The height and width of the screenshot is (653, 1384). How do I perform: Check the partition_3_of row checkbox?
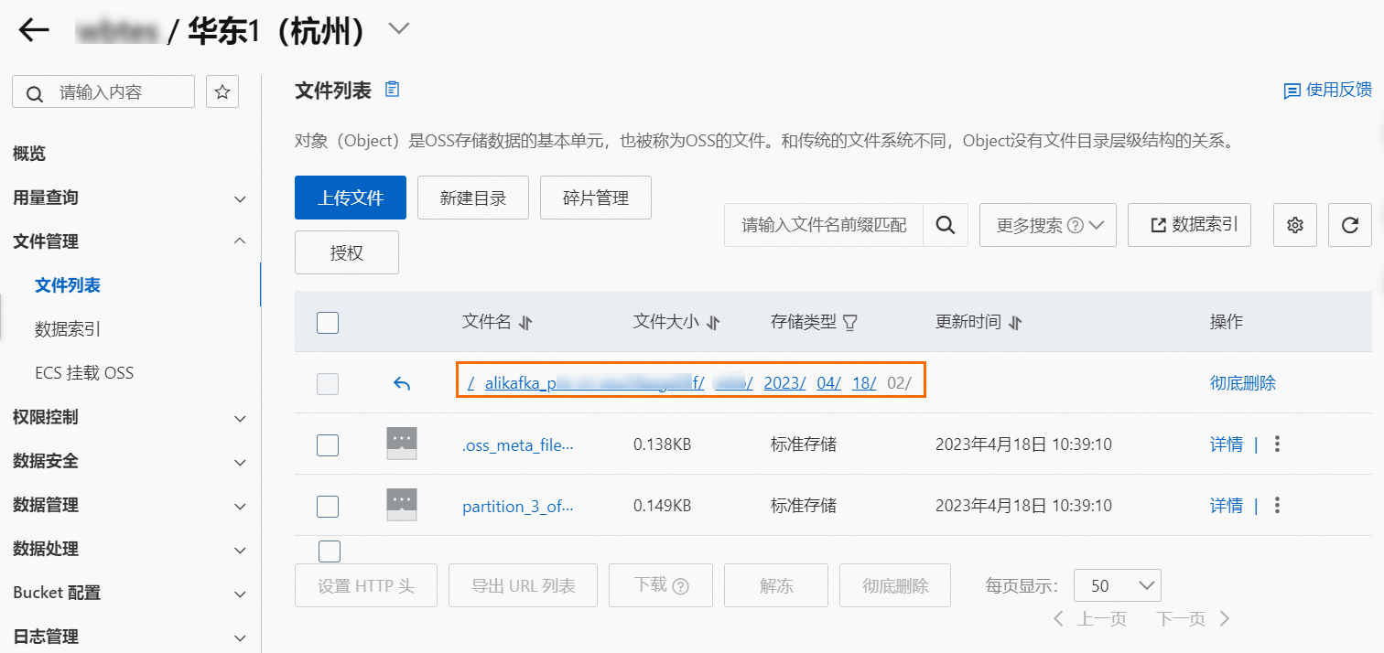pyautogui.click(x=328, y=506)
